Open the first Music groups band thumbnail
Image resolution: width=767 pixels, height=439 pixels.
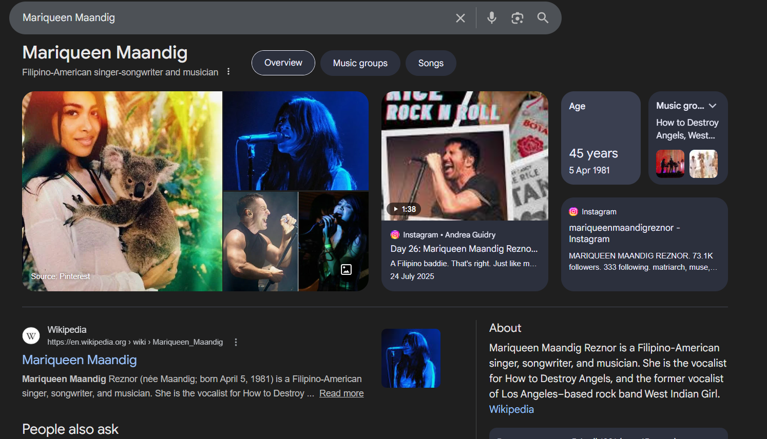(x=670, y=164)
